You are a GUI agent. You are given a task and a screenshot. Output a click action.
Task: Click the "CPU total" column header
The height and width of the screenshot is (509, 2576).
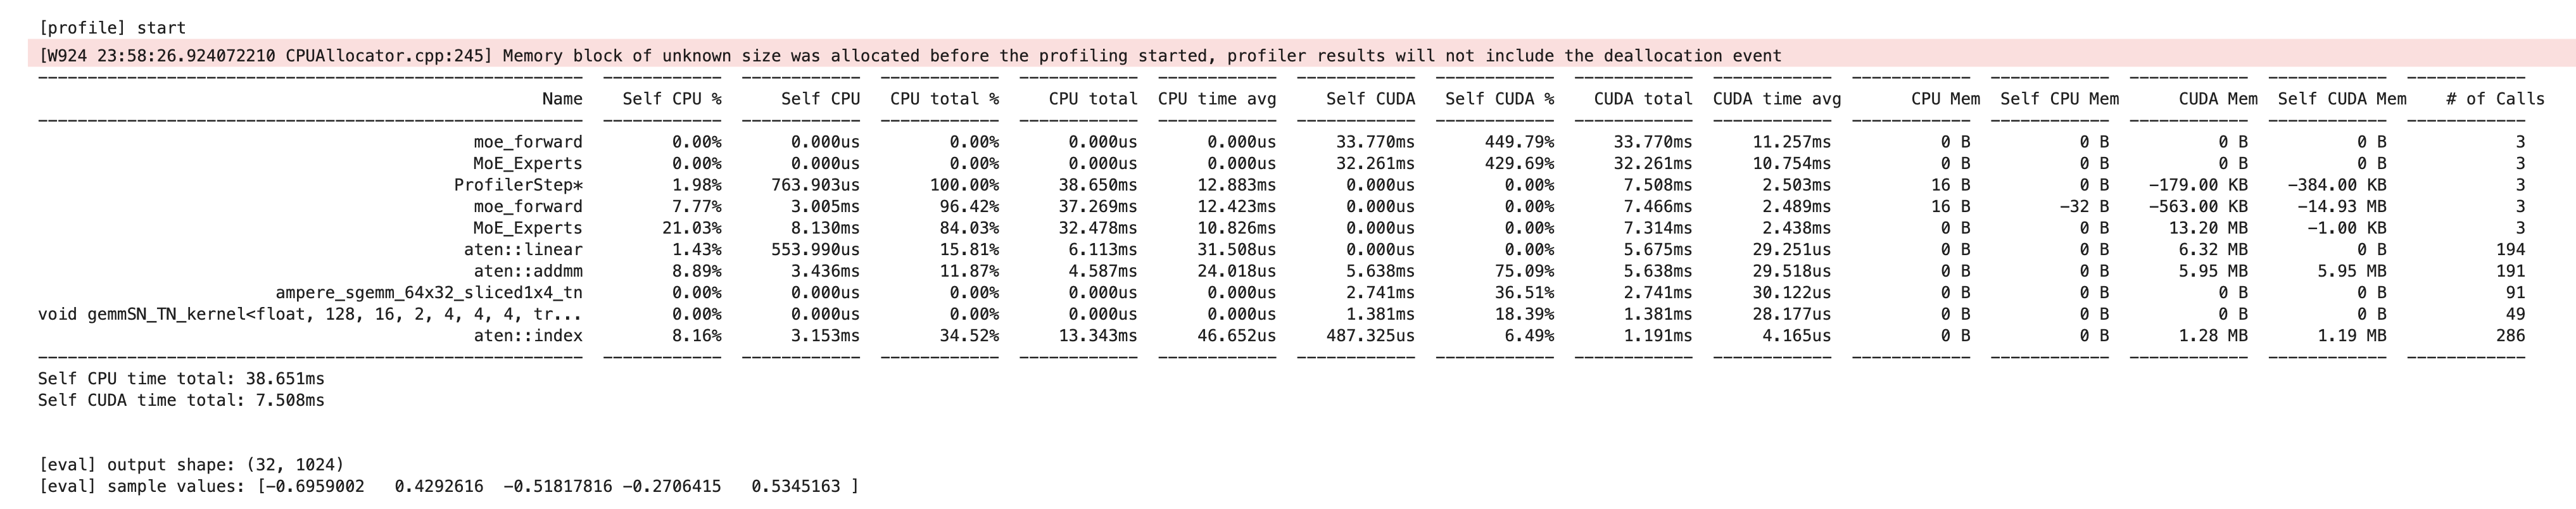(x=1092, y=99)
